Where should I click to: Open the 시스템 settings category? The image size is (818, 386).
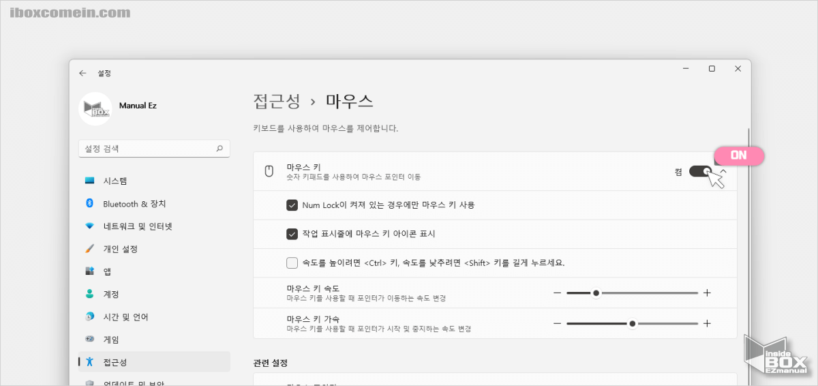click(x=154, y=181)
